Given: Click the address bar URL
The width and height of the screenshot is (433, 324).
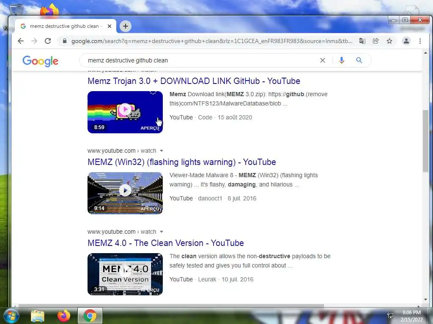Looking at the screenshot, I should (x=211, y=41).
